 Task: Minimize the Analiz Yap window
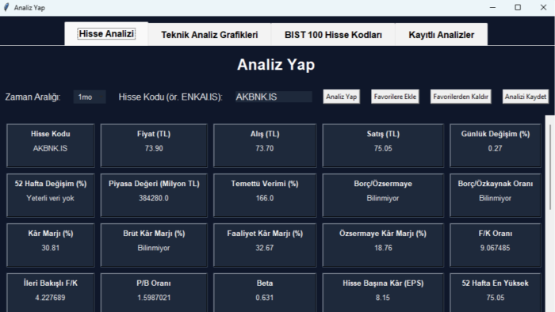[x=492, y=7]
